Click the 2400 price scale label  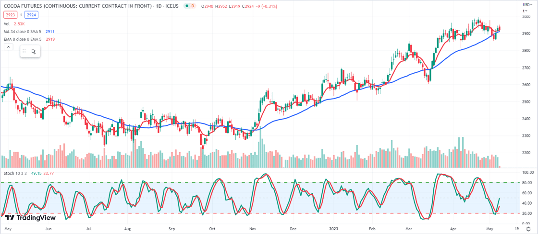coord(527,119)
